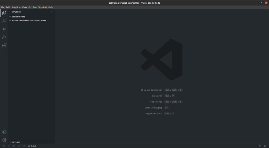
Task: Open the Terminal menu
Action: [x=42, y=7]
